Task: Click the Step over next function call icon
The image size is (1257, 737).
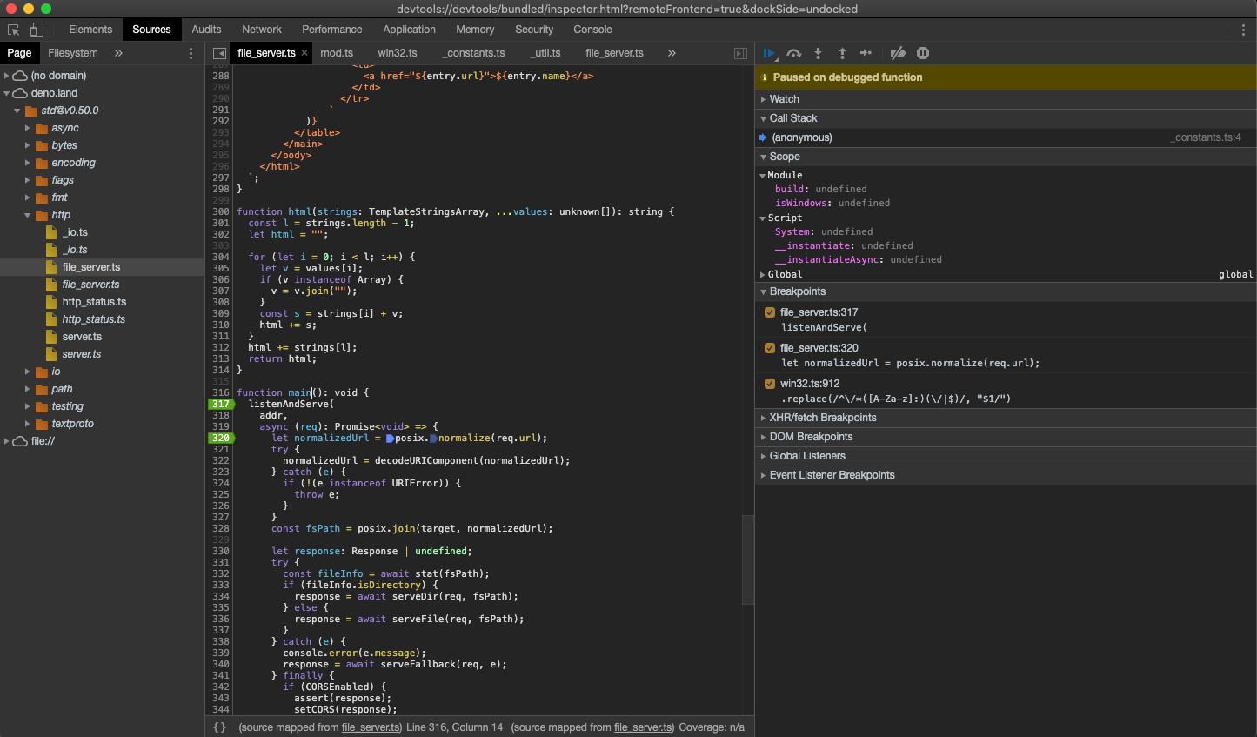Action: [x=793, y=53]
